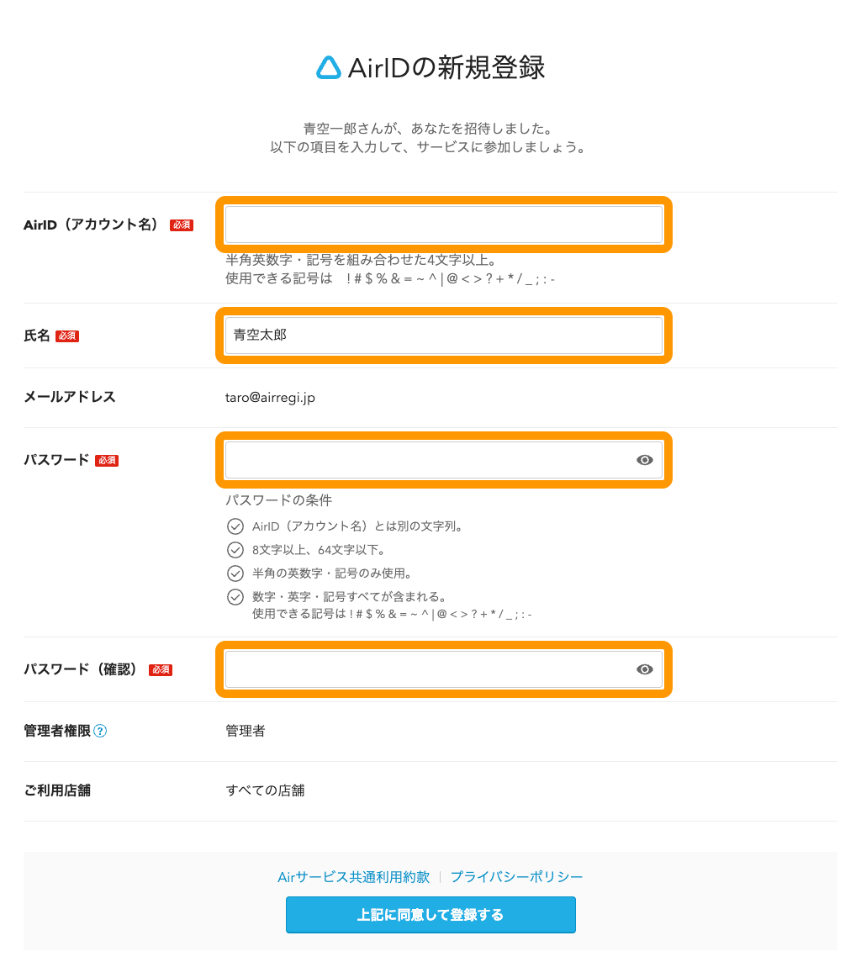Click the 上記に同意して登録する button
The image size is (861, 962).
click(x=430, y=915)
